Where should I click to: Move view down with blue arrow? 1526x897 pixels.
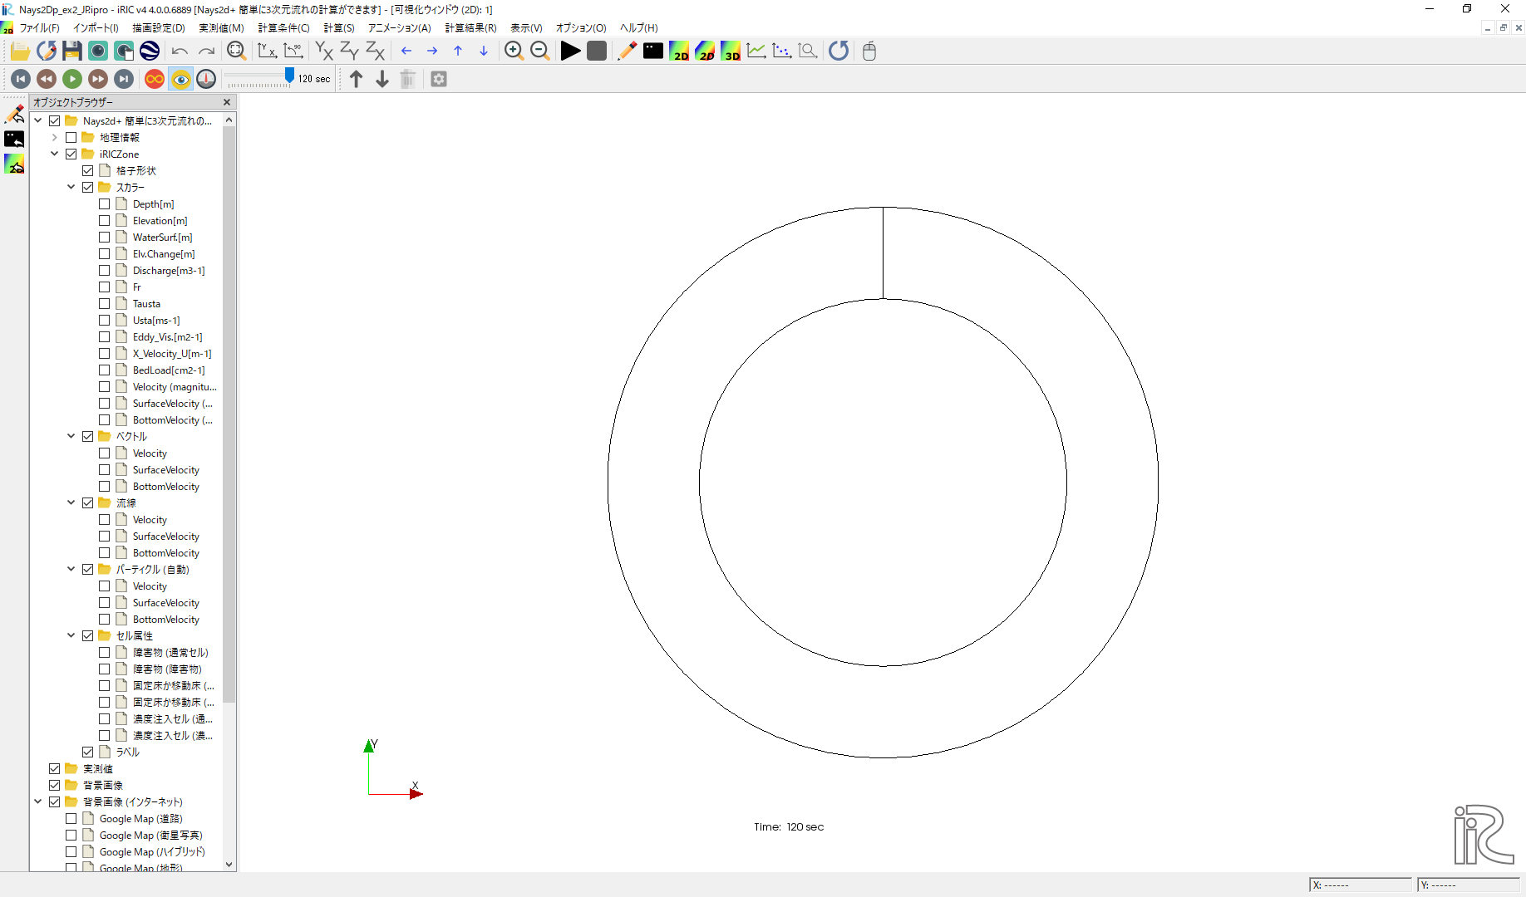pyautogui.click(x=484, y=51)
